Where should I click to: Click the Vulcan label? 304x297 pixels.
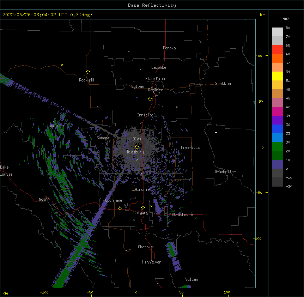(x=191, y=279)
